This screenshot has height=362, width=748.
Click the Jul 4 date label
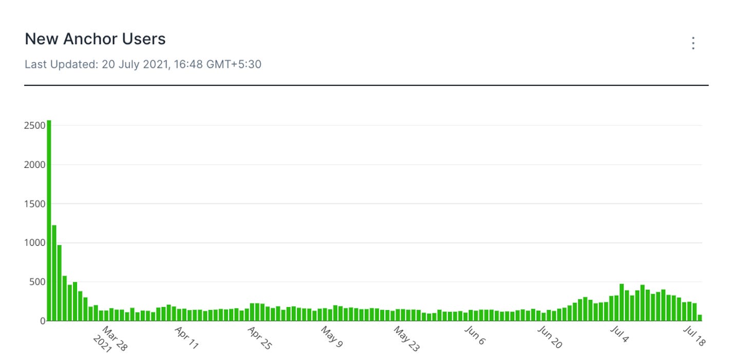point(620,335)
